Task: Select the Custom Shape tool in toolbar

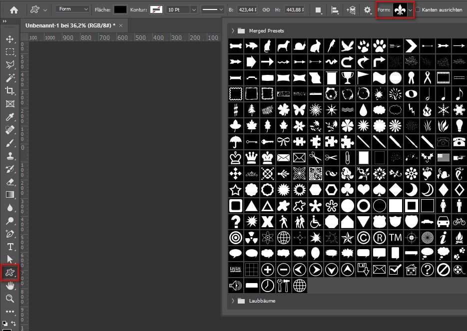Action: [x=10, y=273]
